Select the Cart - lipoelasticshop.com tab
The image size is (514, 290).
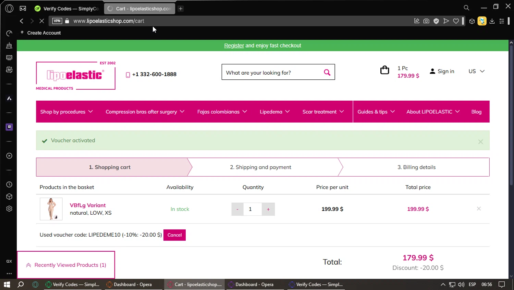pyautogui.click(x=139, y=9)
